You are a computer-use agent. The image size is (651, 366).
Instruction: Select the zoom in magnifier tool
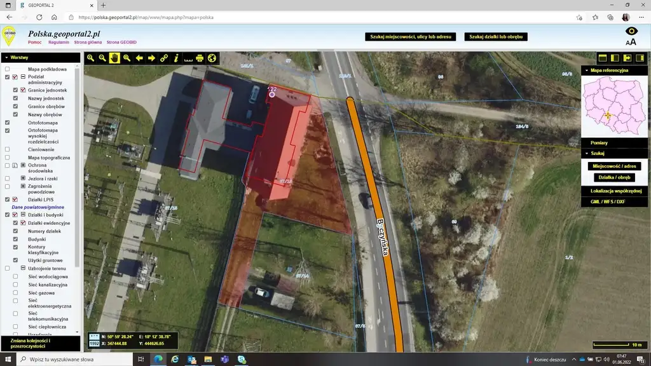tap(90, 58)
